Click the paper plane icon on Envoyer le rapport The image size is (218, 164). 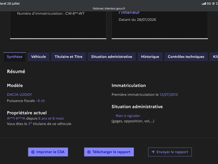tap(153, 152)
